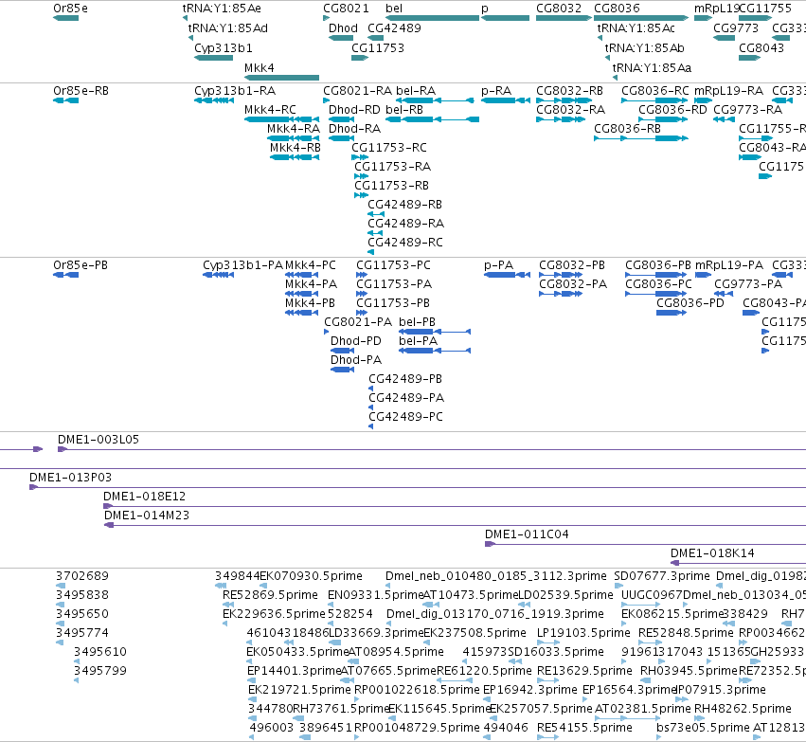This screenshot has height=742, width=806.
Task: Select the bel-RA transcript label
Action: [x=416, y=91]
